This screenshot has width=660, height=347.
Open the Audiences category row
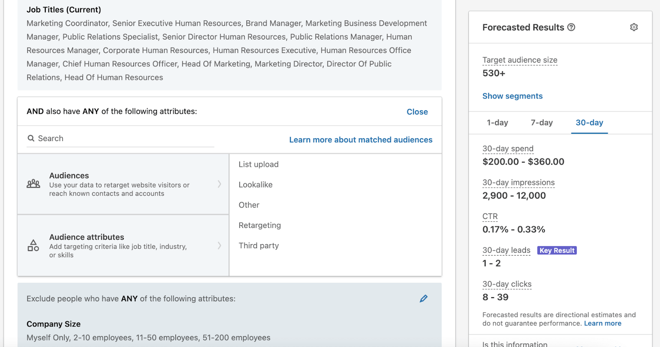(123, 184)
